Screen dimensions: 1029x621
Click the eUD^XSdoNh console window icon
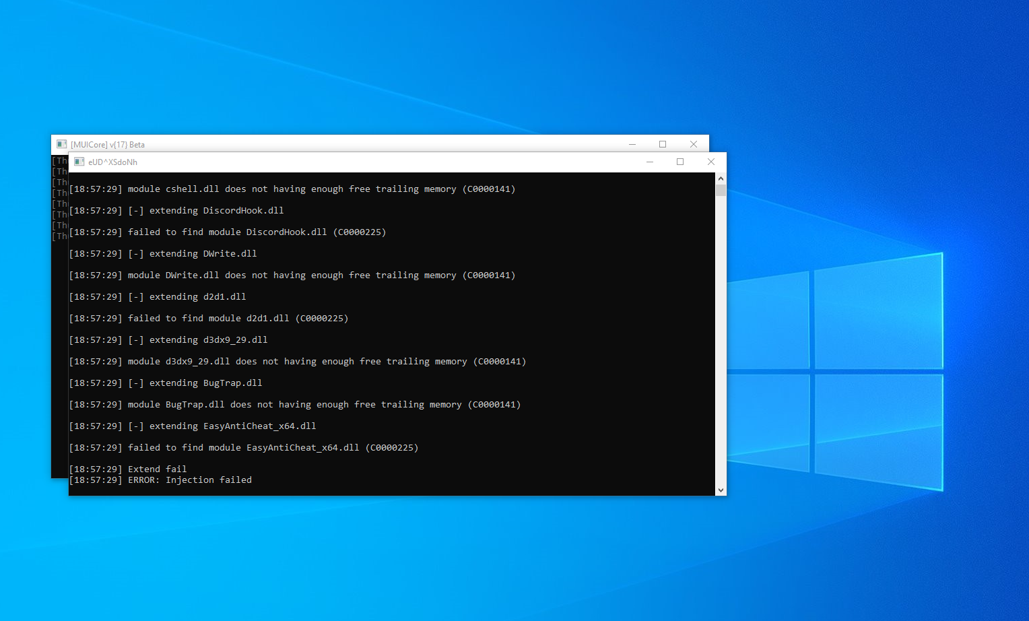pos(79,162)
